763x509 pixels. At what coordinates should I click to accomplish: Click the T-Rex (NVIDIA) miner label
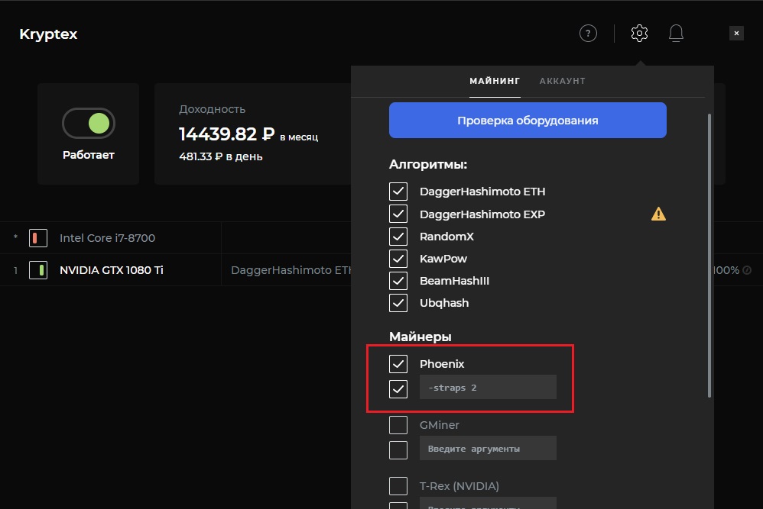(459, 486)
